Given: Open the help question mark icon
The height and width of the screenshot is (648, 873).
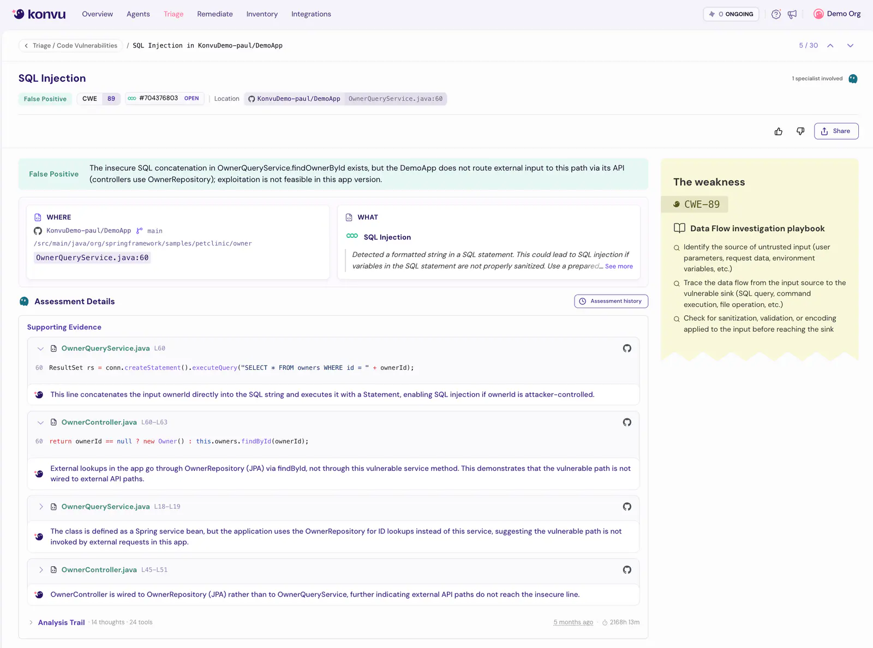Looking at the screenshot, I should [776, 14].
